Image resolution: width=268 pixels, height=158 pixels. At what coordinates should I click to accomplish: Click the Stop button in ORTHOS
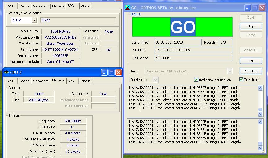(x=251, y=26)
